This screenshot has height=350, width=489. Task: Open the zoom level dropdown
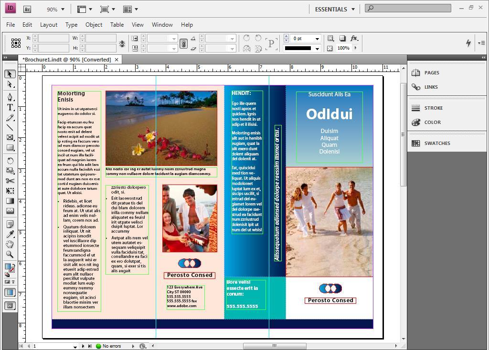(x=63, y=9)
